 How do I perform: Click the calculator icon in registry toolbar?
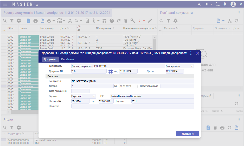click(x=87, y=21)
